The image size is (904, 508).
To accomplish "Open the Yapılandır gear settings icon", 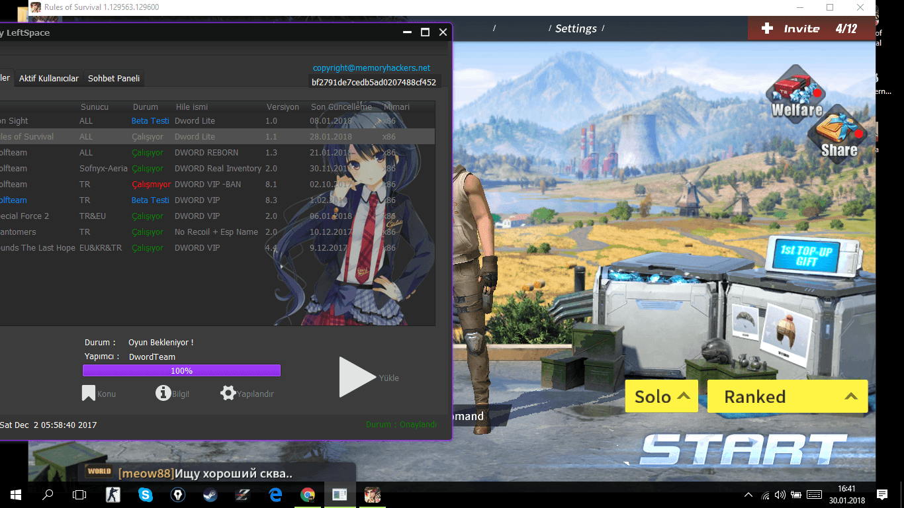I will [228, 393].
